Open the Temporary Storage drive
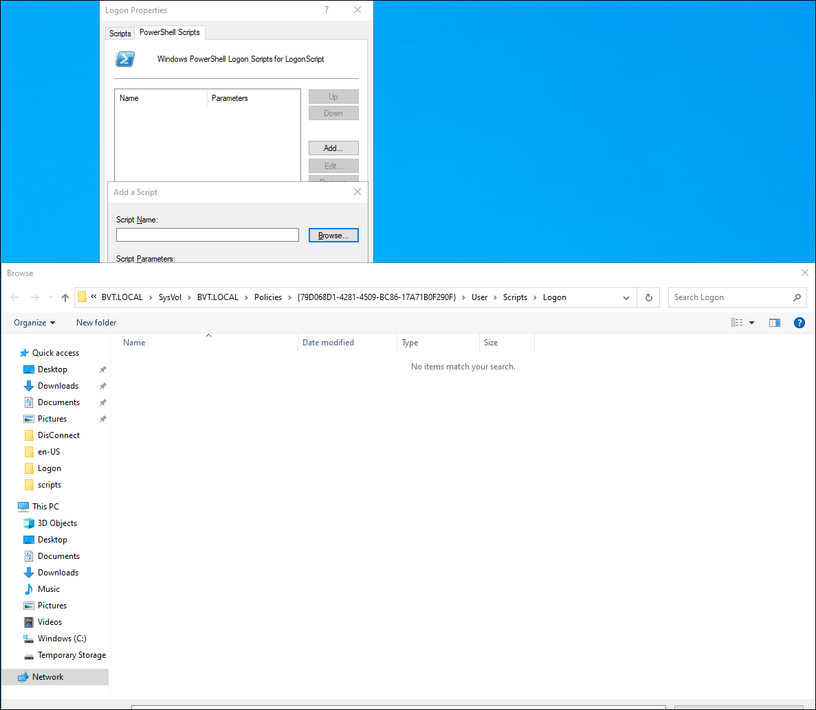 71,655
